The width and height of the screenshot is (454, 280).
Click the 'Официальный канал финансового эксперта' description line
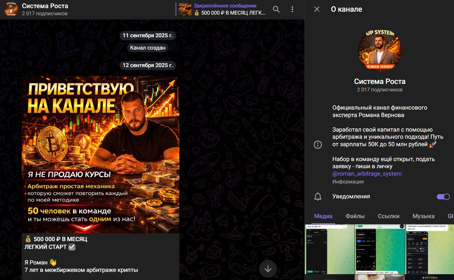click(x=380, y=111)
